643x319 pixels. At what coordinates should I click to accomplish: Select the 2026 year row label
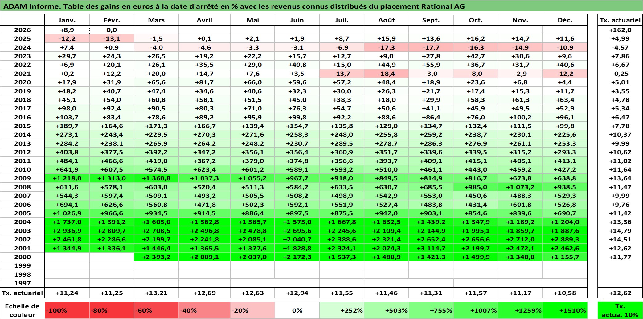[x=23, y=30]
